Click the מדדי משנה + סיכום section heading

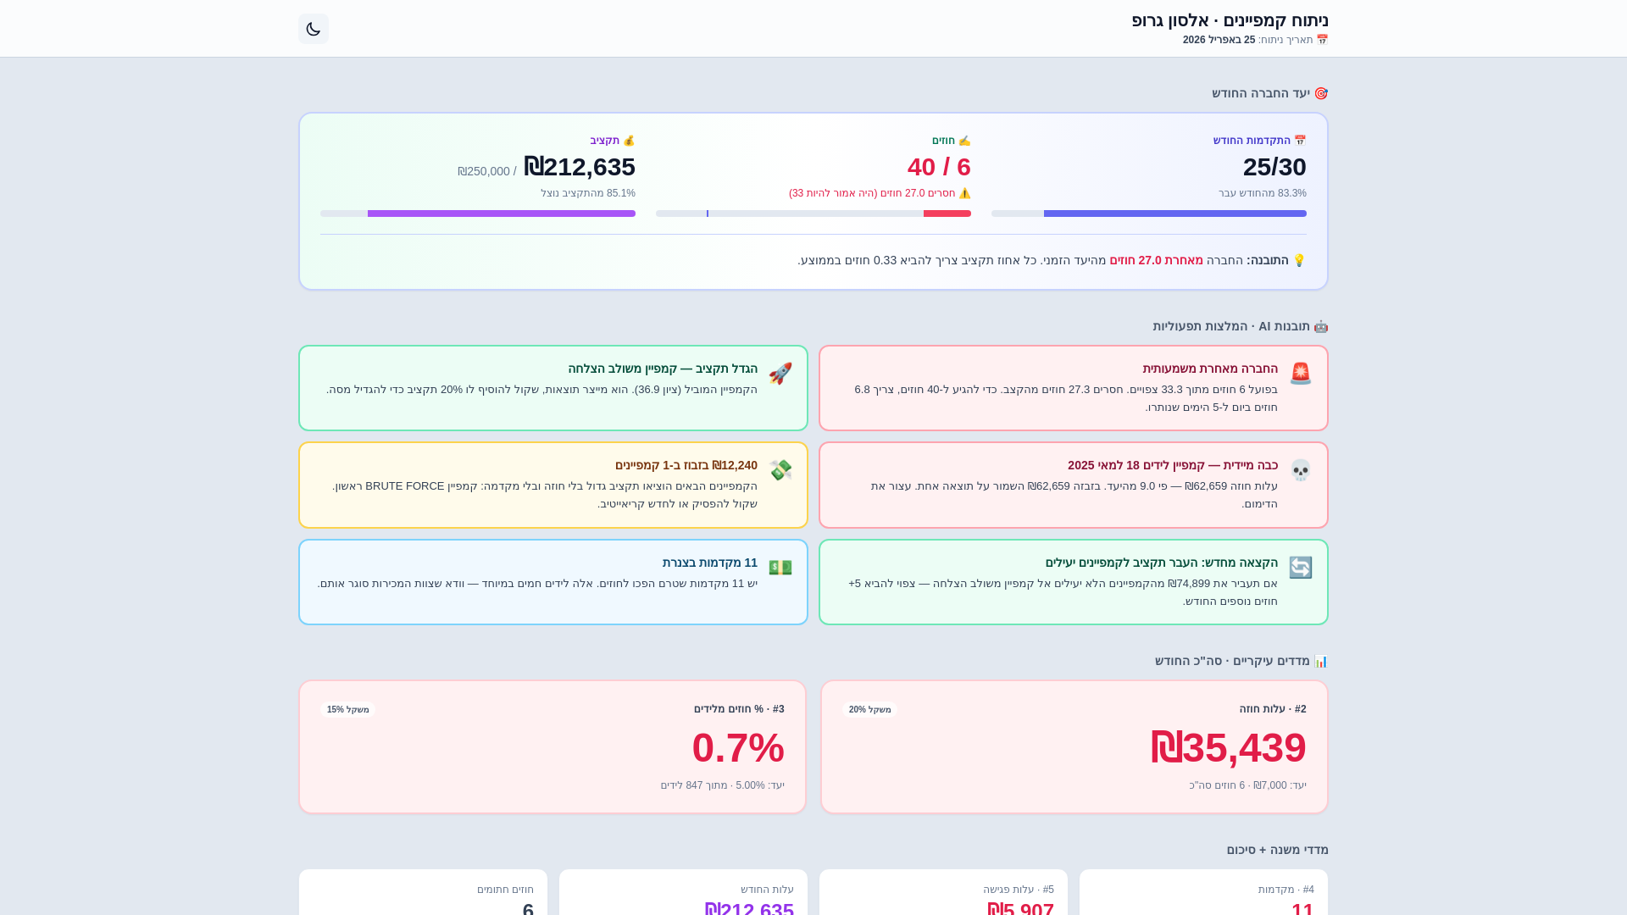[x=1278, y=850]
